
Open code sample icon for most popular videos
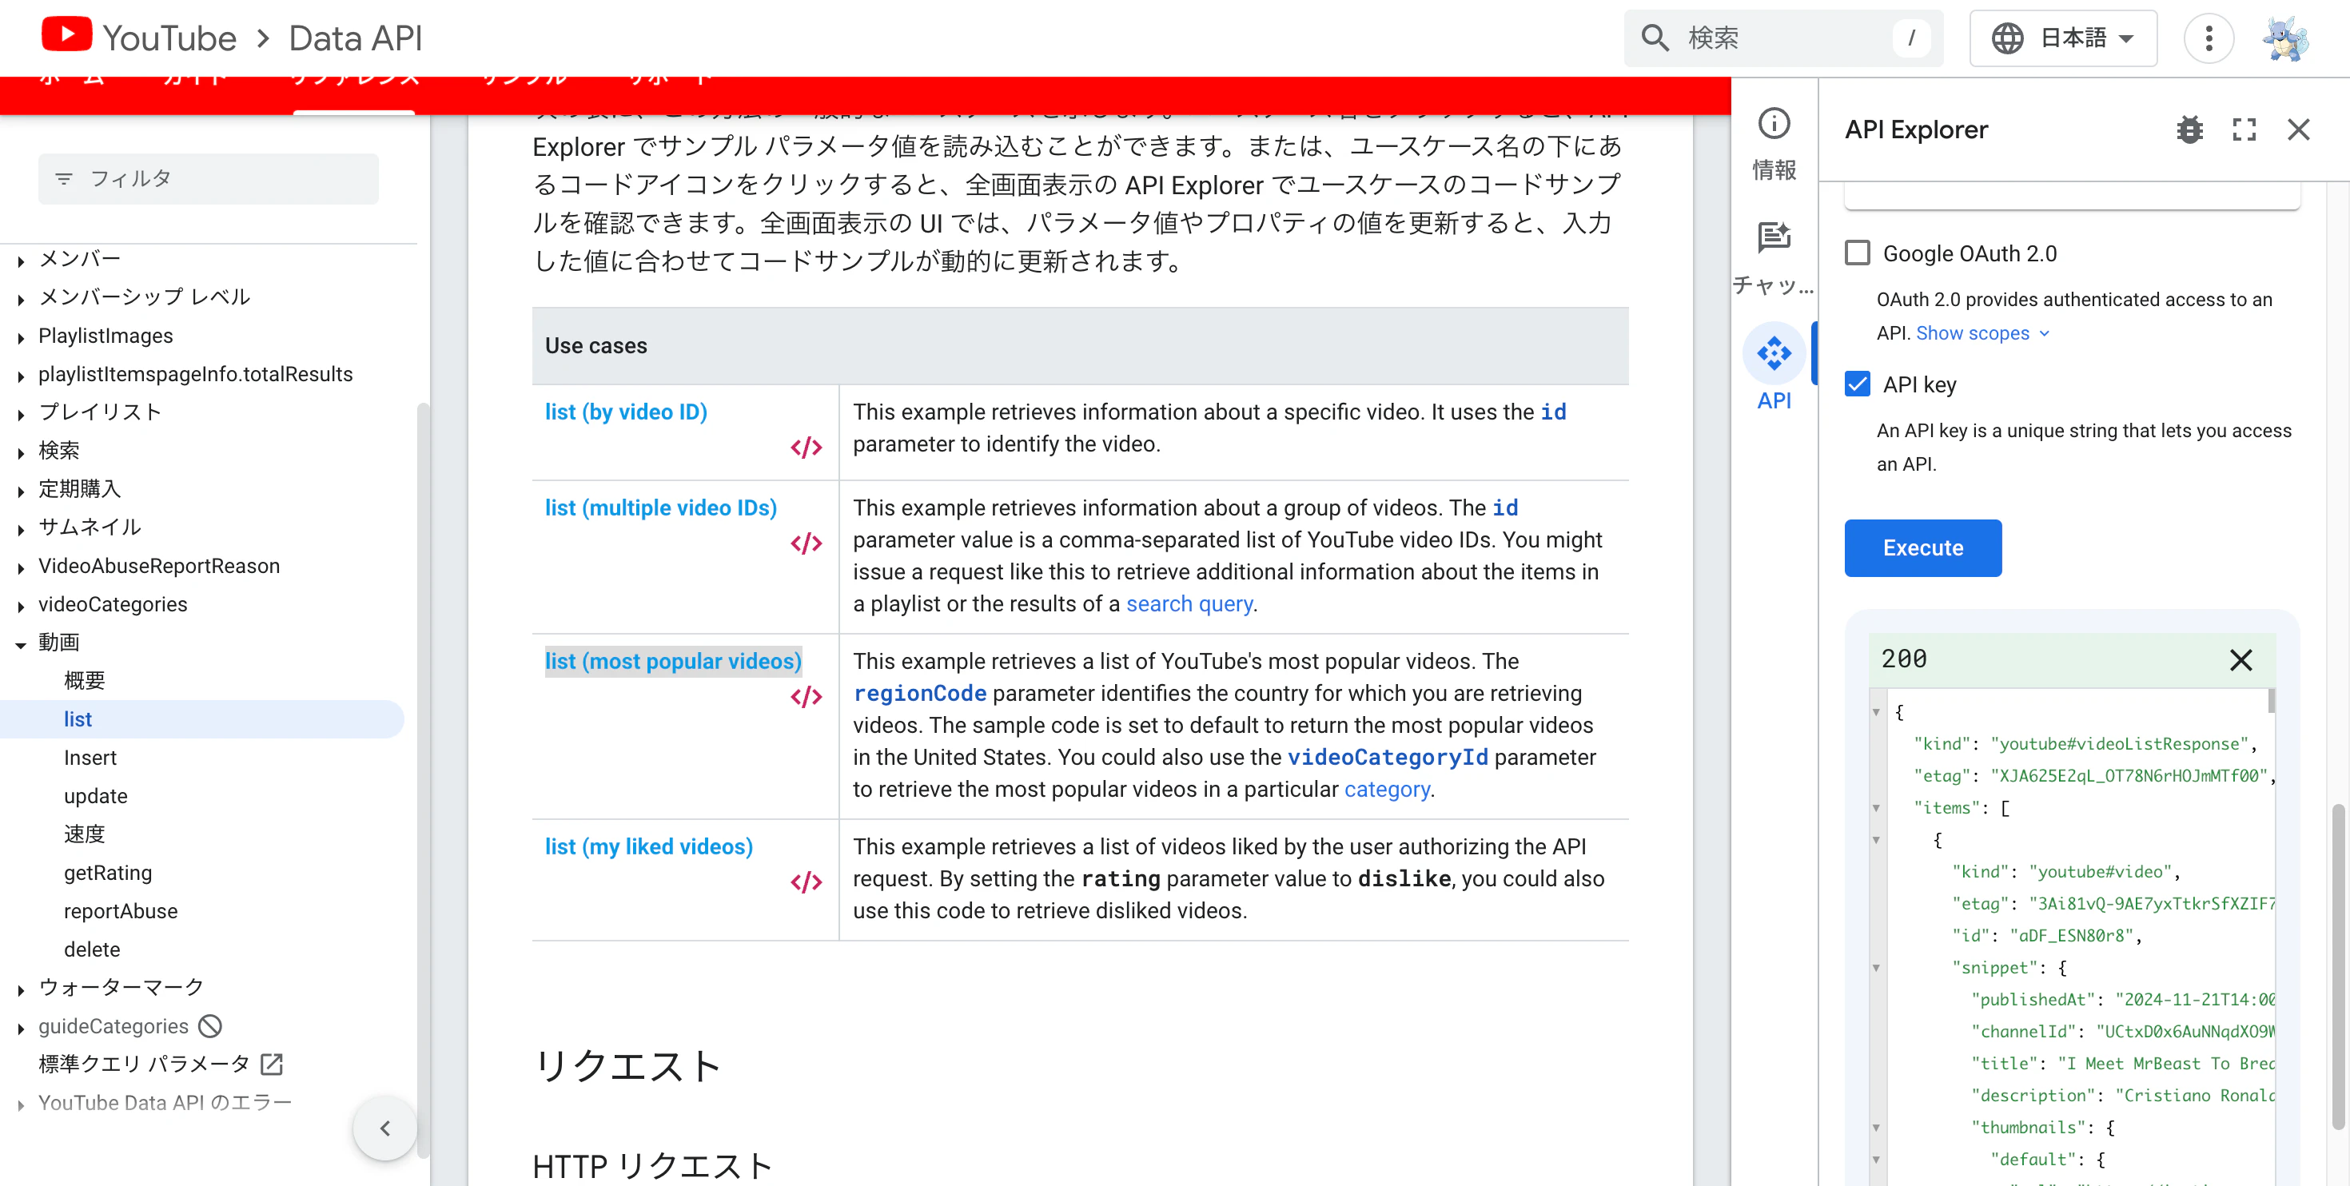[x=807, y=697]
